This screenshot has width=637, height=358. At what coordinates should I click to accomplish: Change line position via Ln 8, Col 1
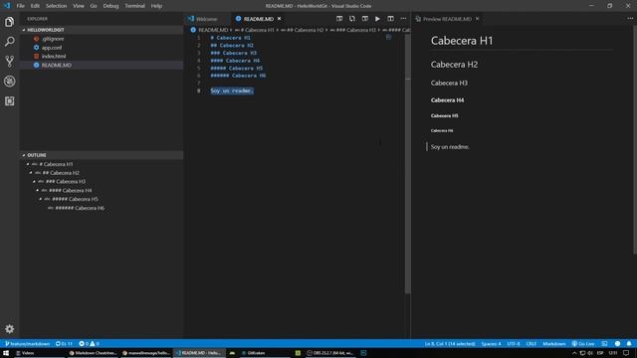[x=450, y=344]
